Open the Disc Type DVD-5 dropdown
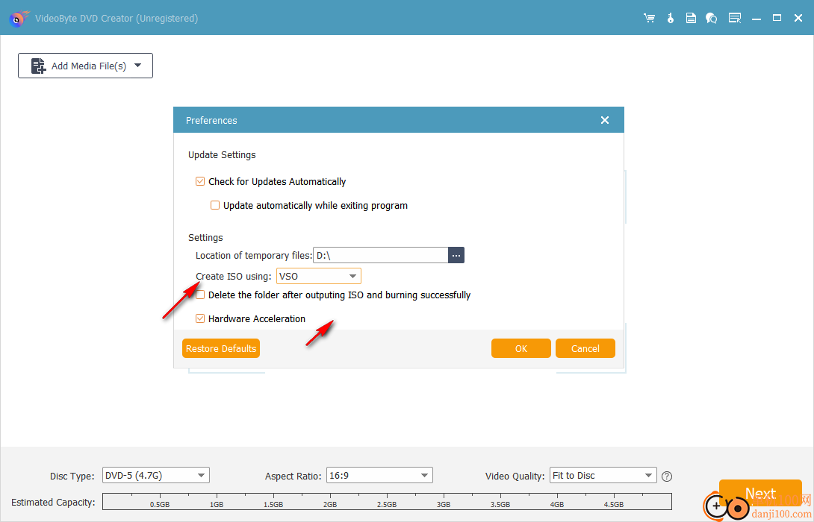Viewport: 814px width, 522px height. pos(156,475)
